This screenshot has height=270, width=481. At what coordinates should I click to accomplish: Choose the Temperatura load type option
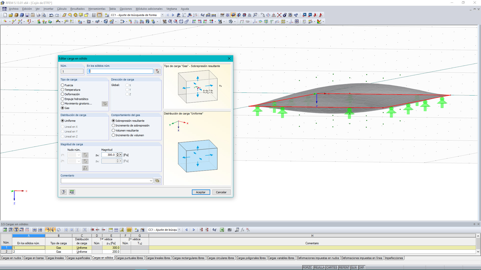pyautogui.click(x=63, y=90)
